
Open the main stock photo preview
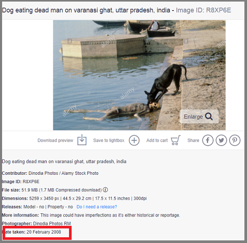pyautogui.click(x=139, y=75)
